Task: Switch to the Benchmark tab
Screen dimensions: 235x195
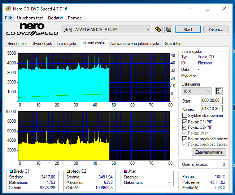Action: (x=17, y=44)
